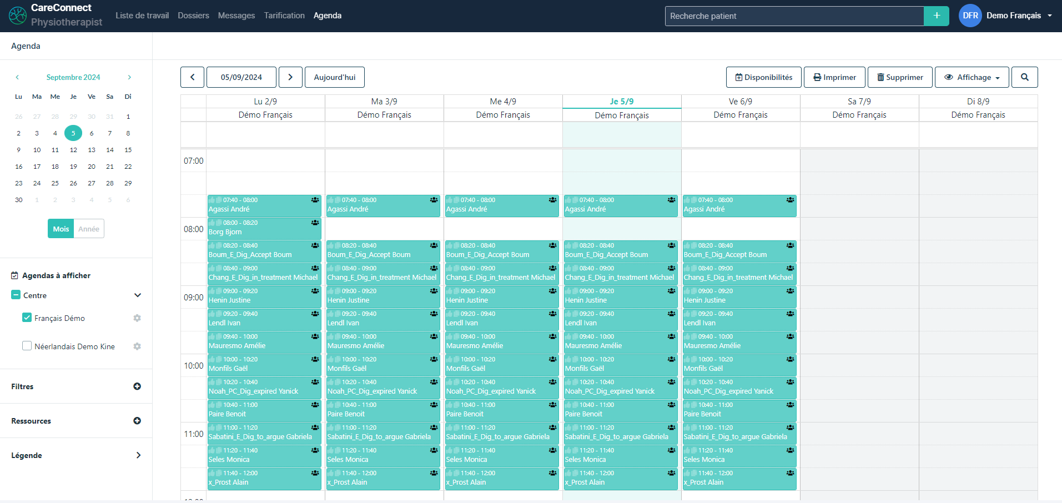Toggle the Centre group checkbox

pyautogui.click(x=16, y=295)
